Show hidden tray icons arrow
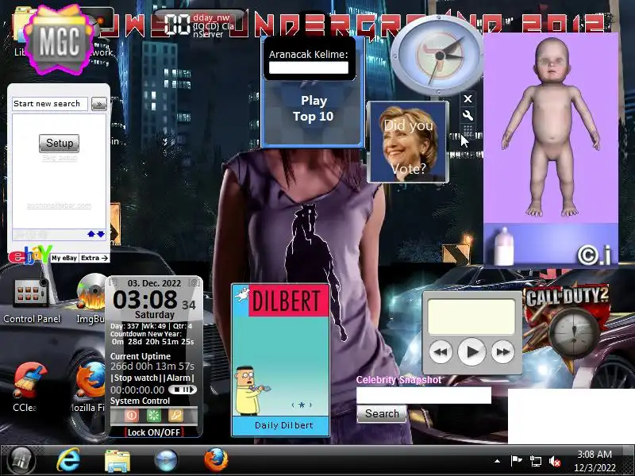 coord(498,461)
